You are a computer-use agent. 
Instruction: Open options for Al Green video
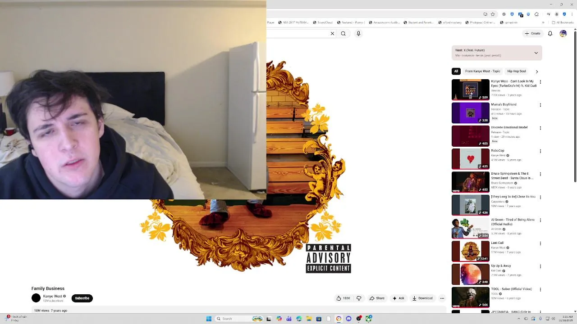[x=540, y=220]
